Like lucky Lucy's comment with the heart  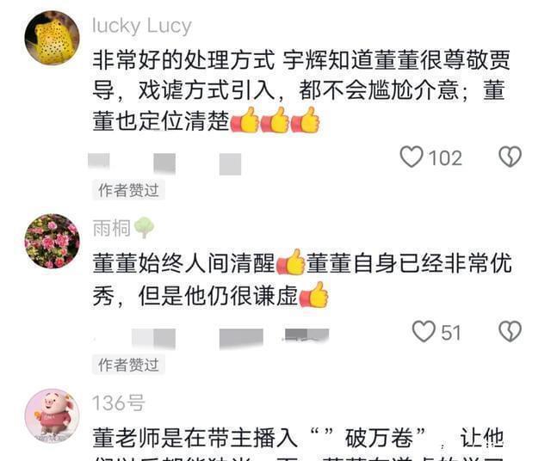412,157
